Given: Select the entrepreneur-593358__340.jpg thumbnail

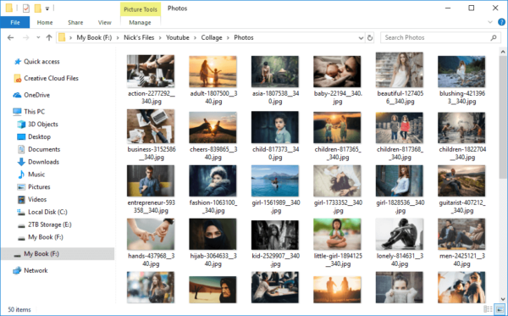Looking at the screenshot, I should (151, 180).
